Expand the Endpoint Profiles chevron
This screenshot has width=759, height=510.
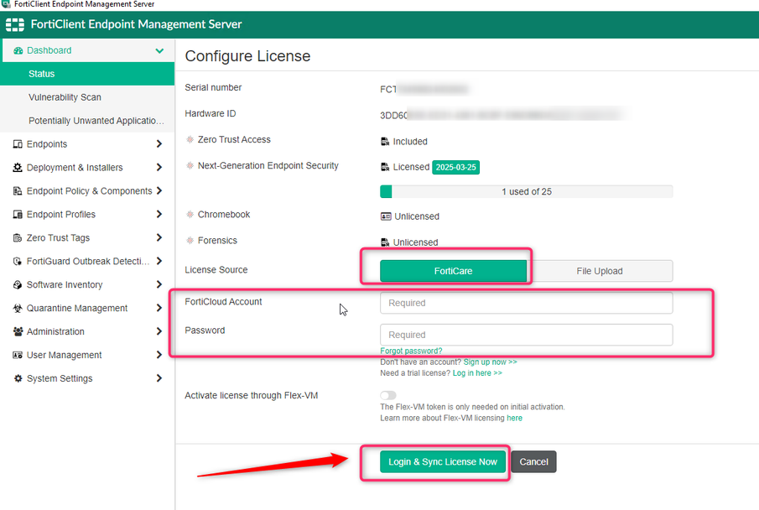click(x=159, y=214)
